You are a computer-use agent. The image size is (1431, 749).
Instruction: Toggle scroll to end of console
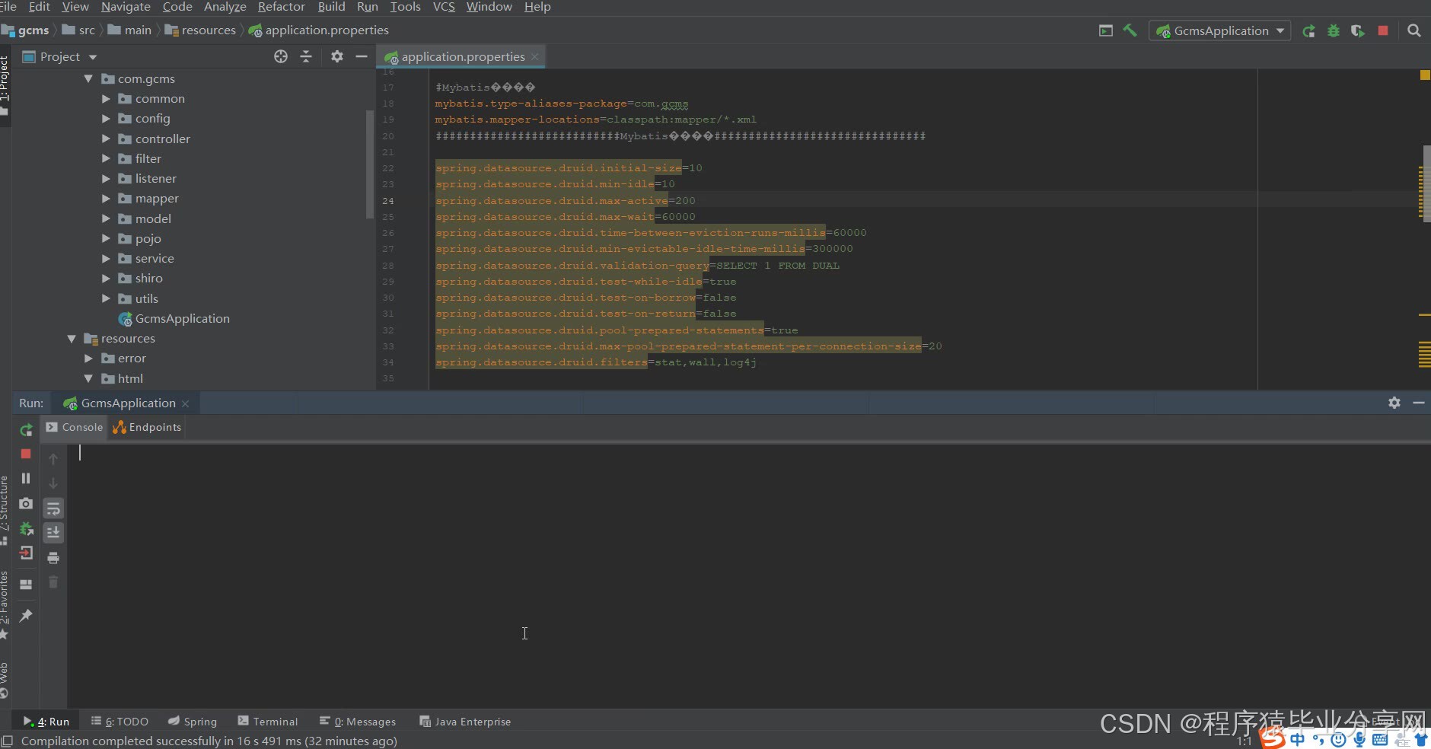pos(53,533)
